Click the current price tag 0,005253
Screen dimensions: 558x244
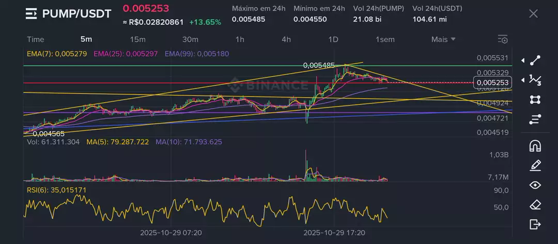tap(492, 83)
